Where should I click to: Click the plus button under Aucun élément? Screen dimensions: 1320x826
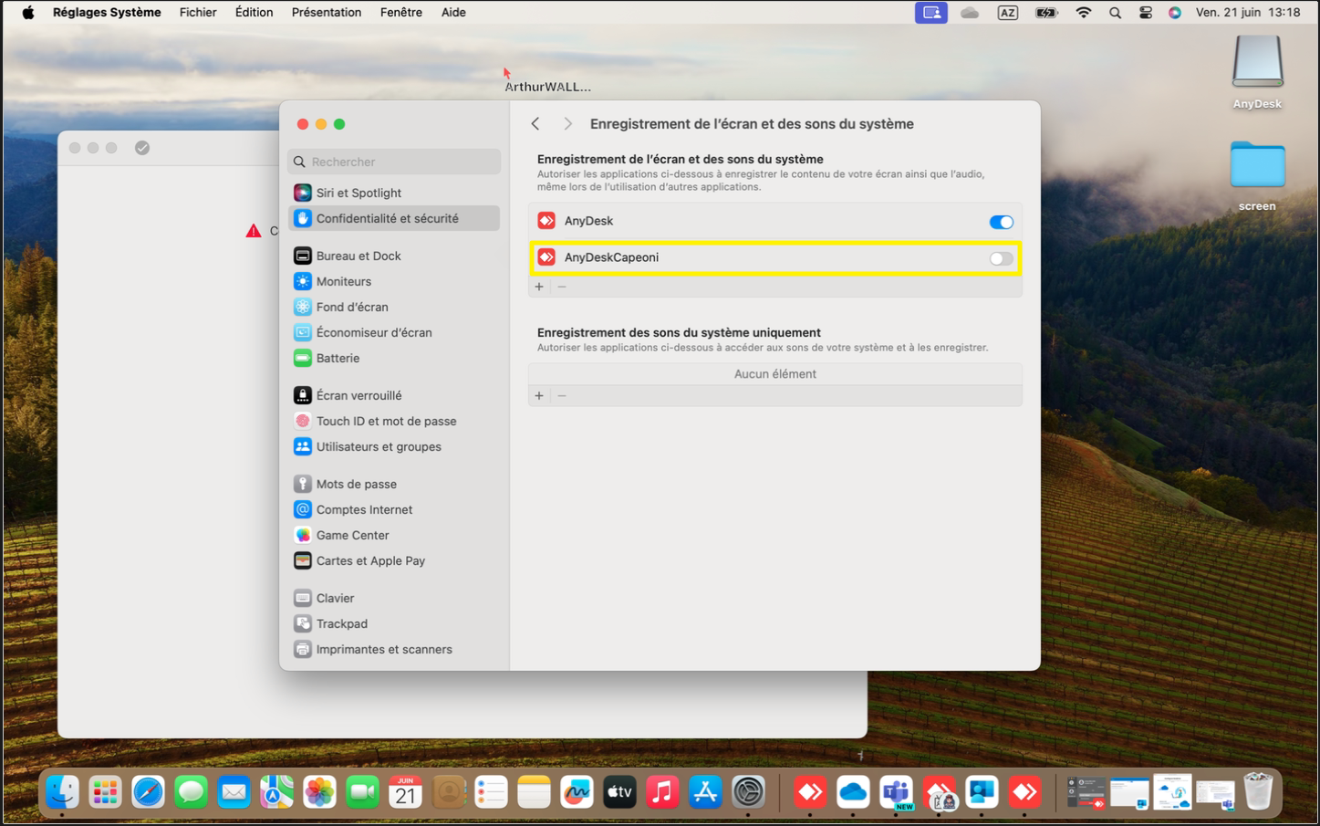coord(539,395)
